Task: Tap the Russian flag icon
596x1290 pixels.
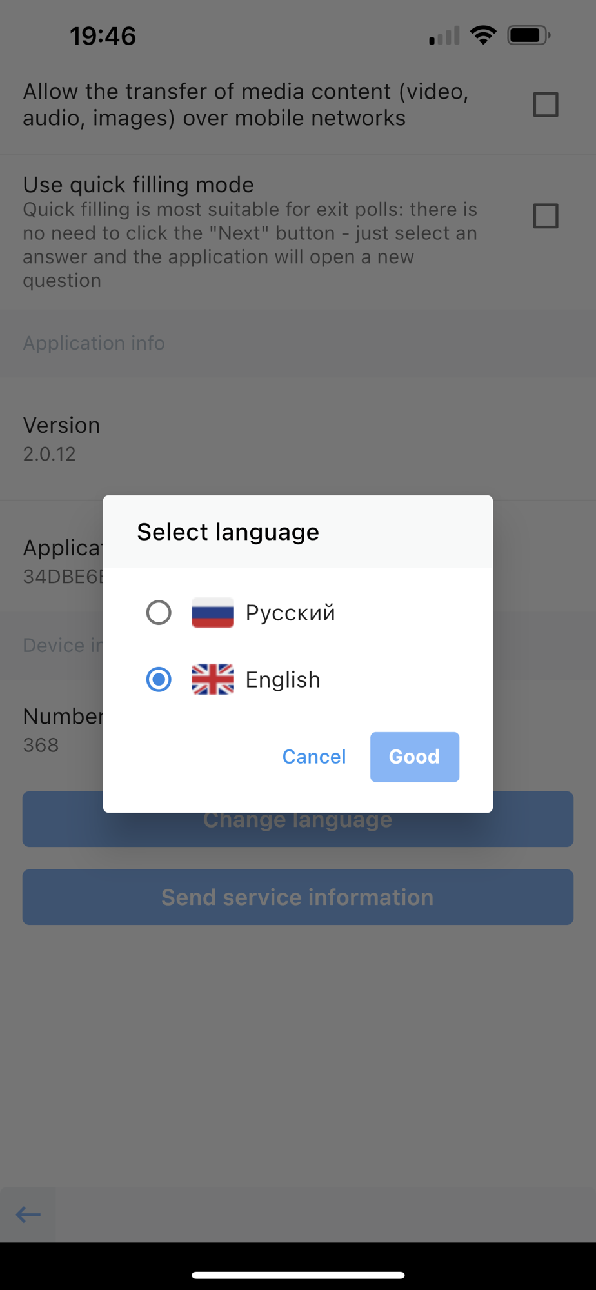Action: pyautogui.click(x=213, y=613)
